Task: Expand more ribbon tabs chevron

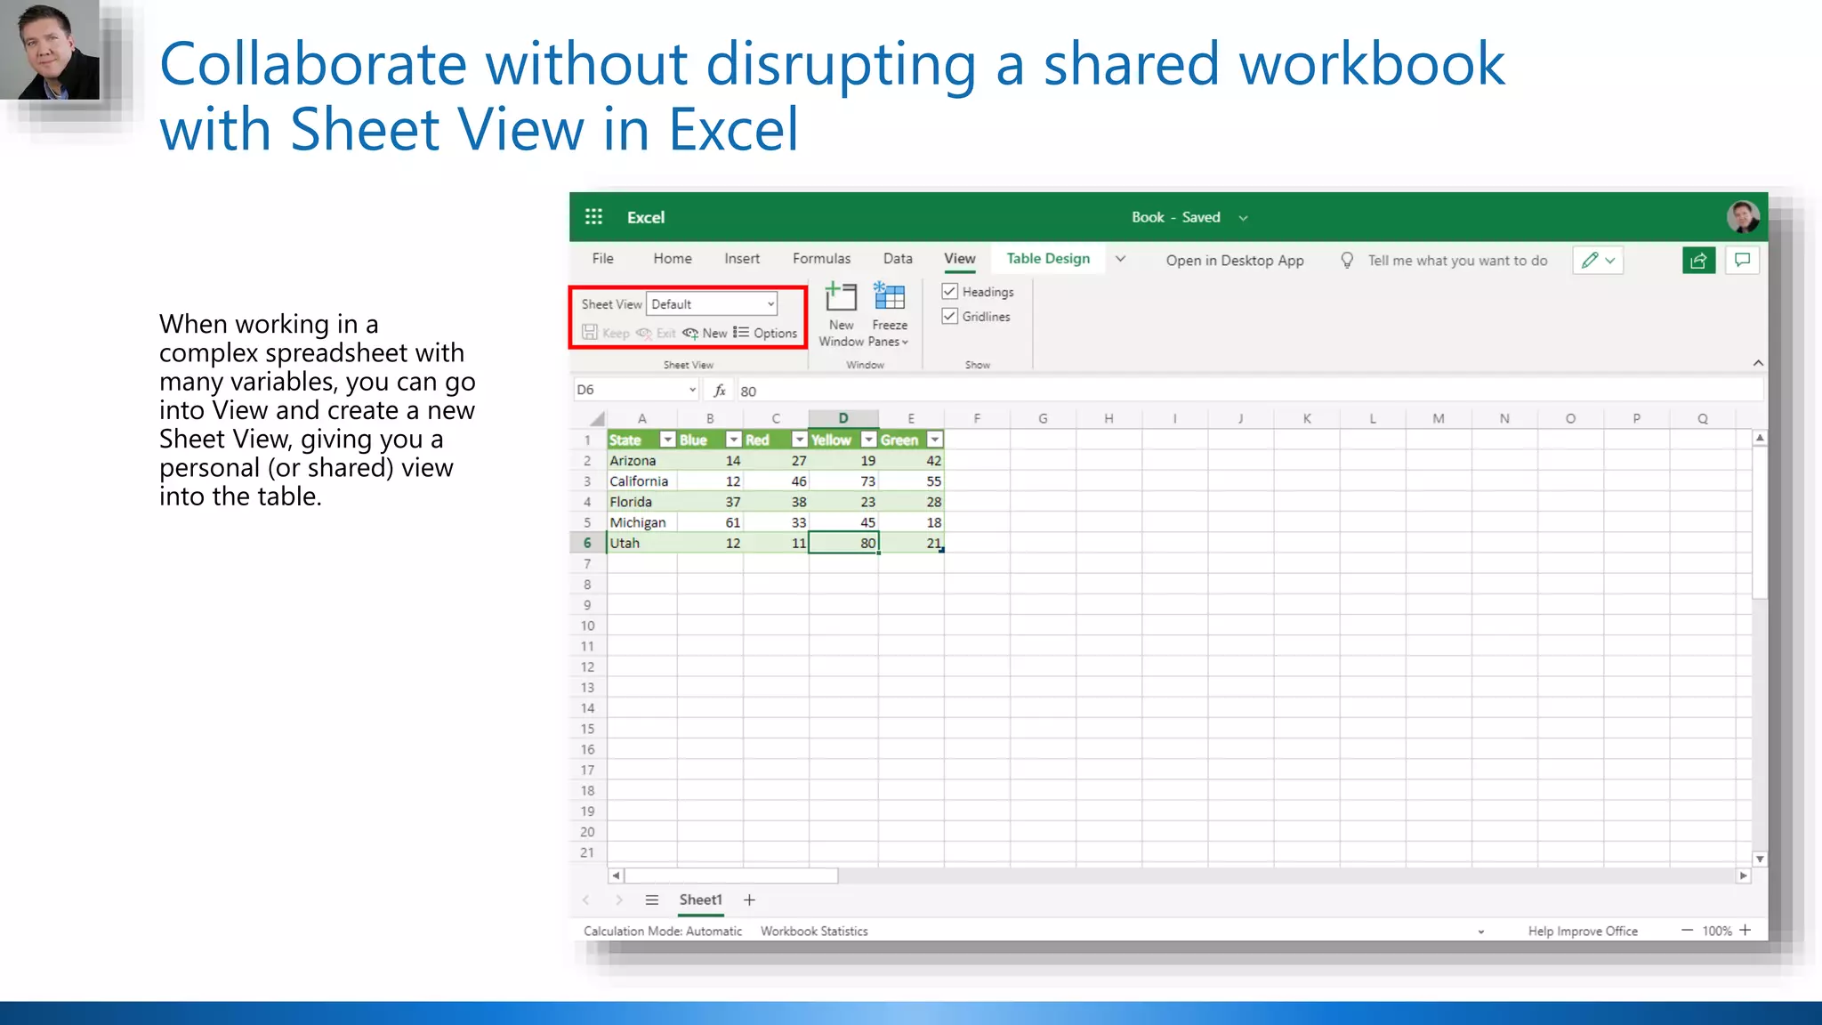Action: coord(1120,259)
